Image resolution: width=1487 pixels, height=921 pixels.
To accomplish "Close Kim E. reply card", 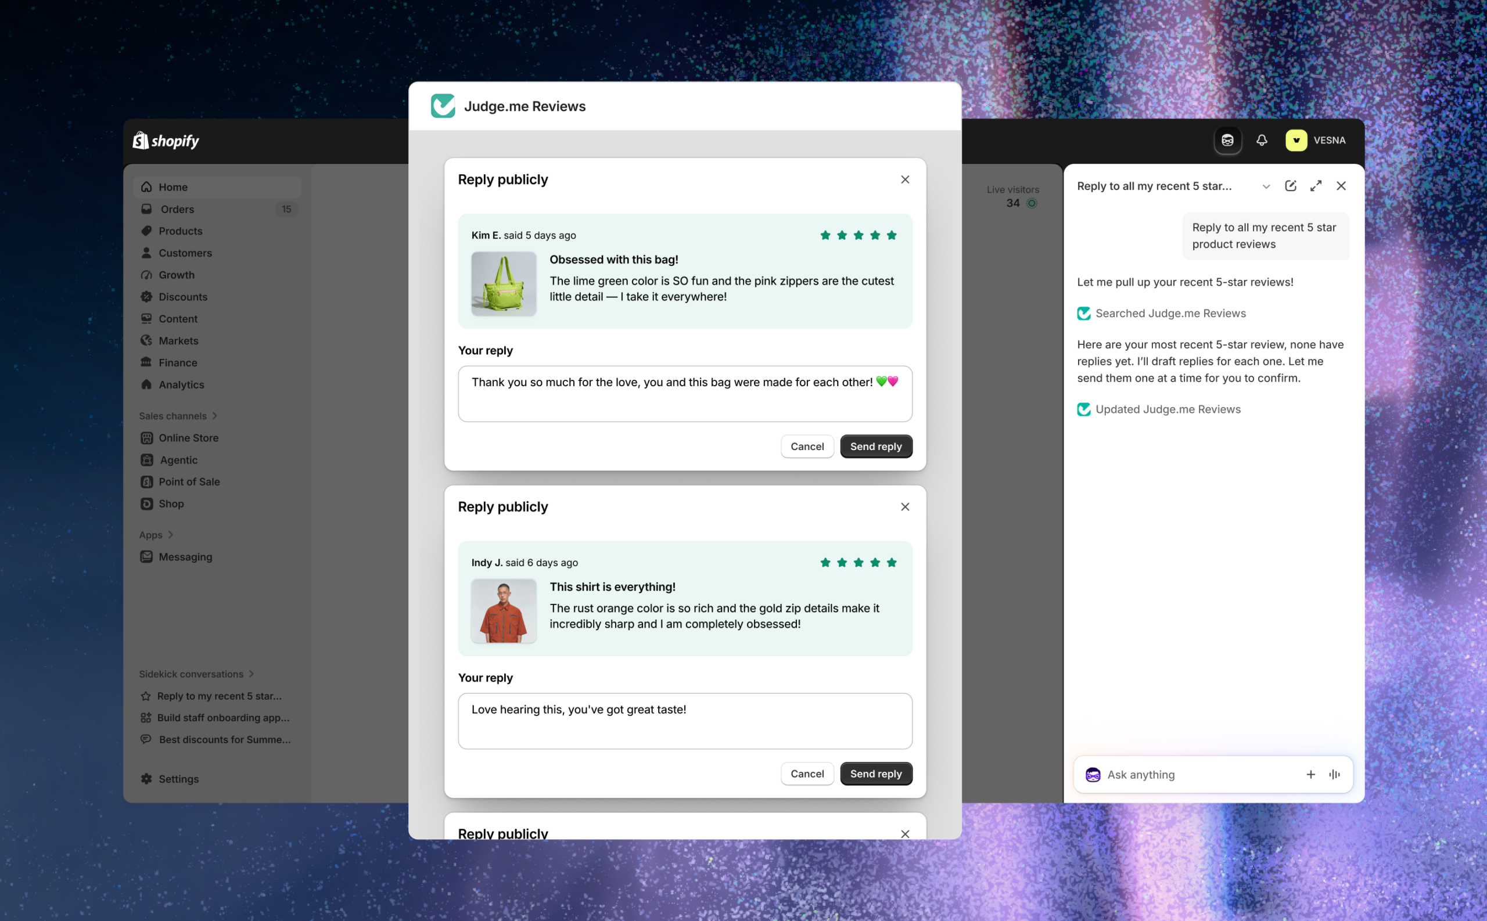I will point(904,179).
